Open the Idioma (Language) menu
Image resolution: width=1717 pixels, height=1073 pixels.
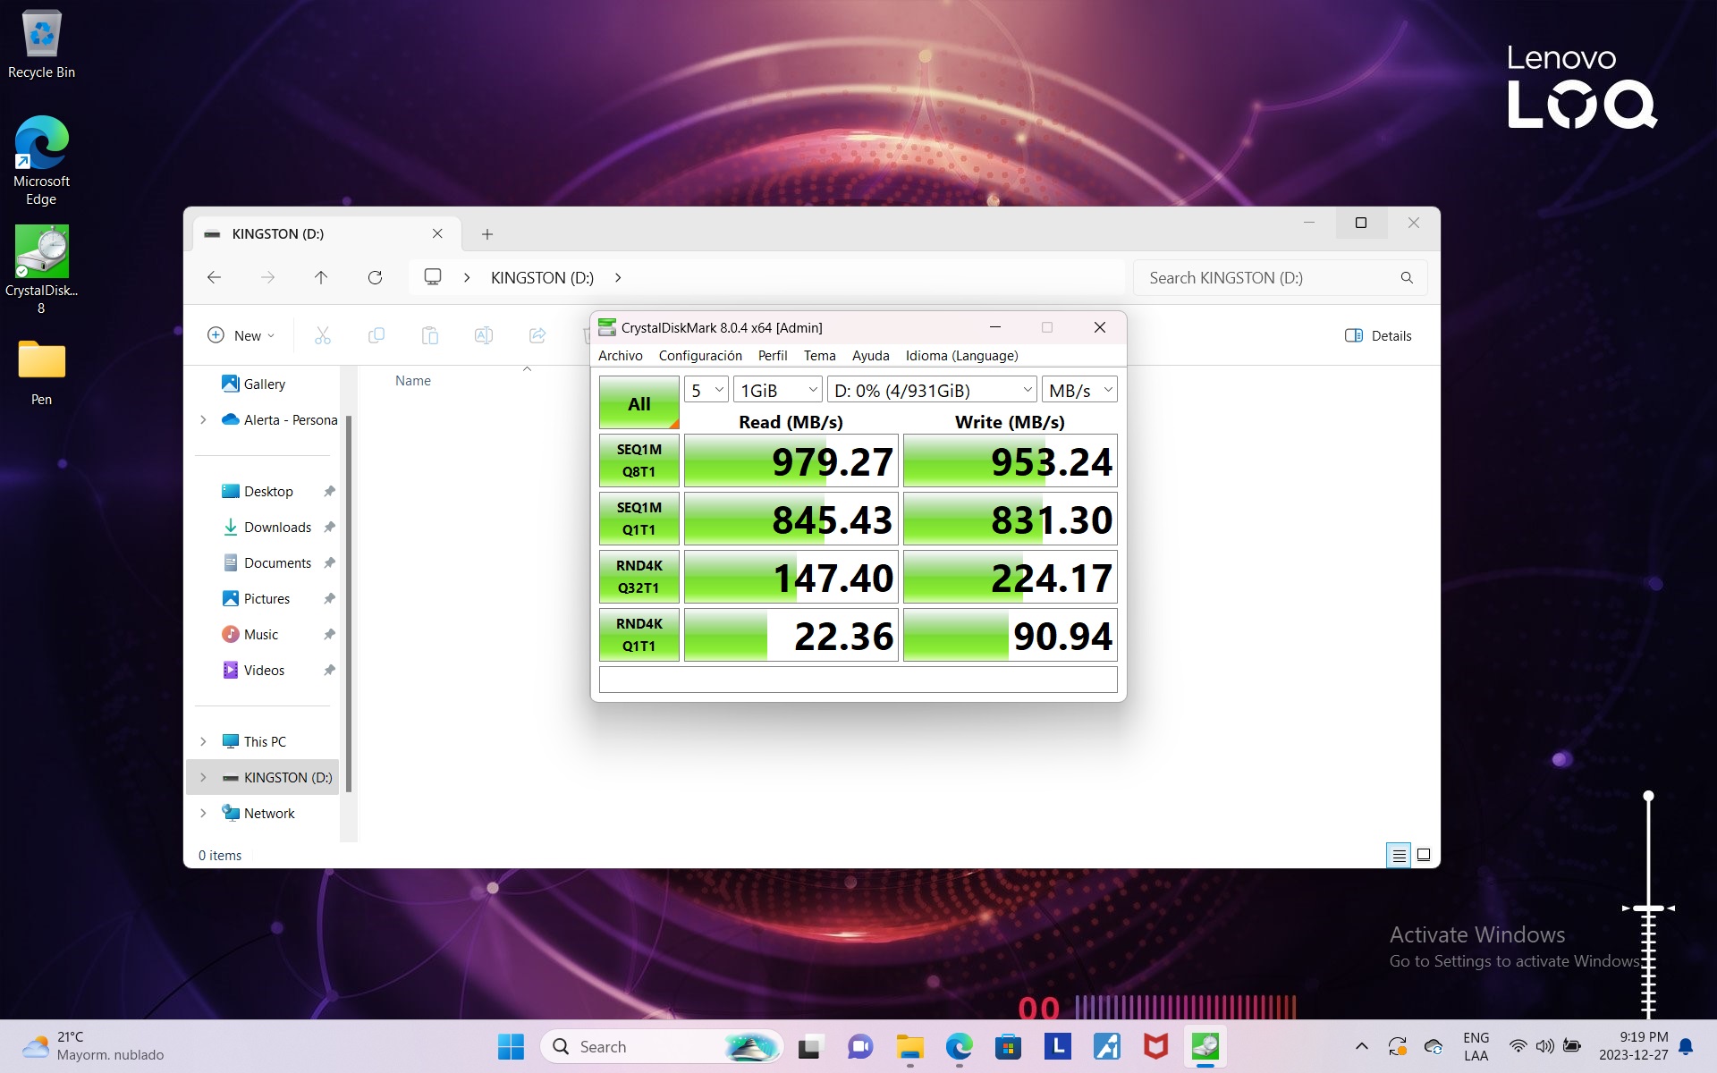tap(961, 356)
